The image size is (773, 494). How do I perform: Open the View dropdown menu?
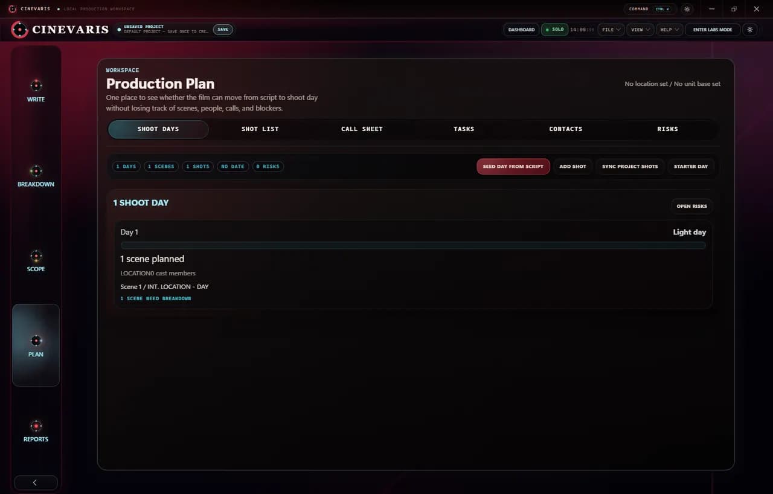(640, 30)
